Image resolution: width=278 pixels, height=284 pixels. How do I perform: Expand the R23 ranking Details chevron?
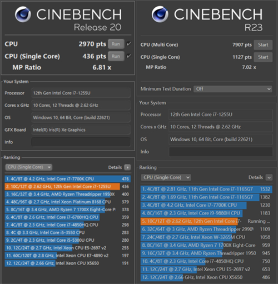[x=269, y=177]
